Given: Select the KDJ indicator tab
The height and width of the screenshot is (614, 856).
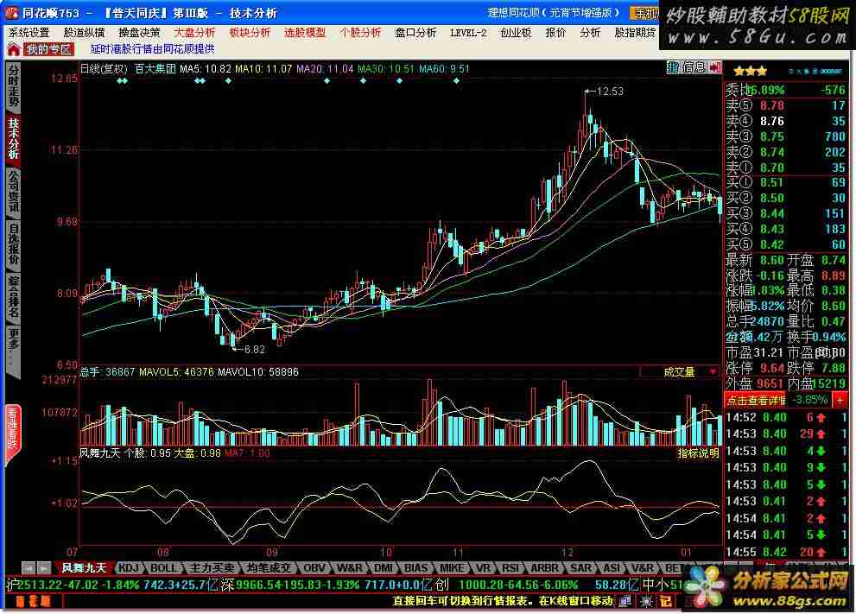Looking at the screenshot, I should coord(129,567).
